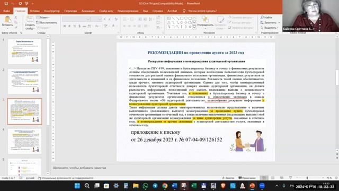Click the notes pane placeholder text

(x=79, y=168)
